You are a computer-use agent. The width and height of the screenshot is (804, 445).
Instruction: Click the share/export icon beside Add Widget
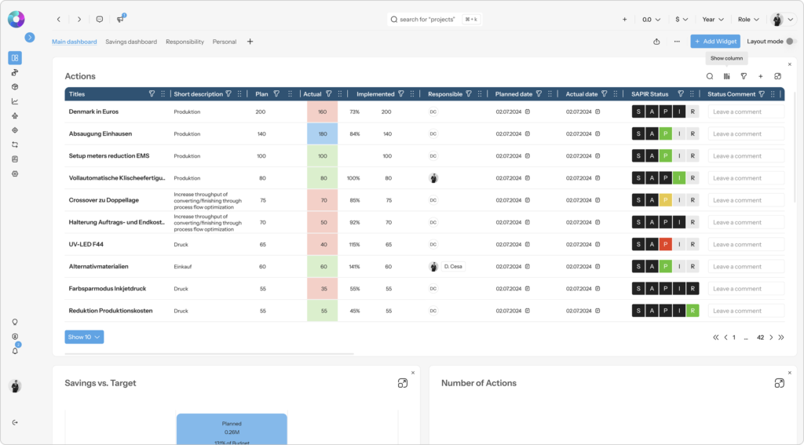coord(656,42)
